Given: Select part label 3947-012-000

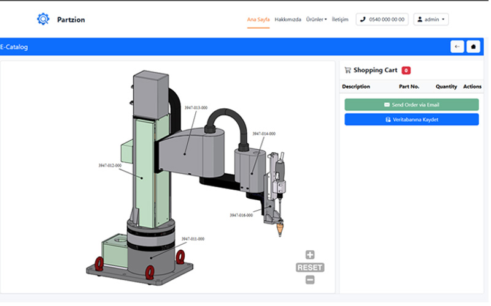Looking at the screenshot, I should pos(110,165).
